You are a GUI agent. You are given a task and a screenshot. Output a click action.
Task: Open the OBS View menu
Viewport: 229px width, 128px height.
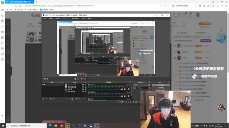pyautogui.click(x=58, y=18)
